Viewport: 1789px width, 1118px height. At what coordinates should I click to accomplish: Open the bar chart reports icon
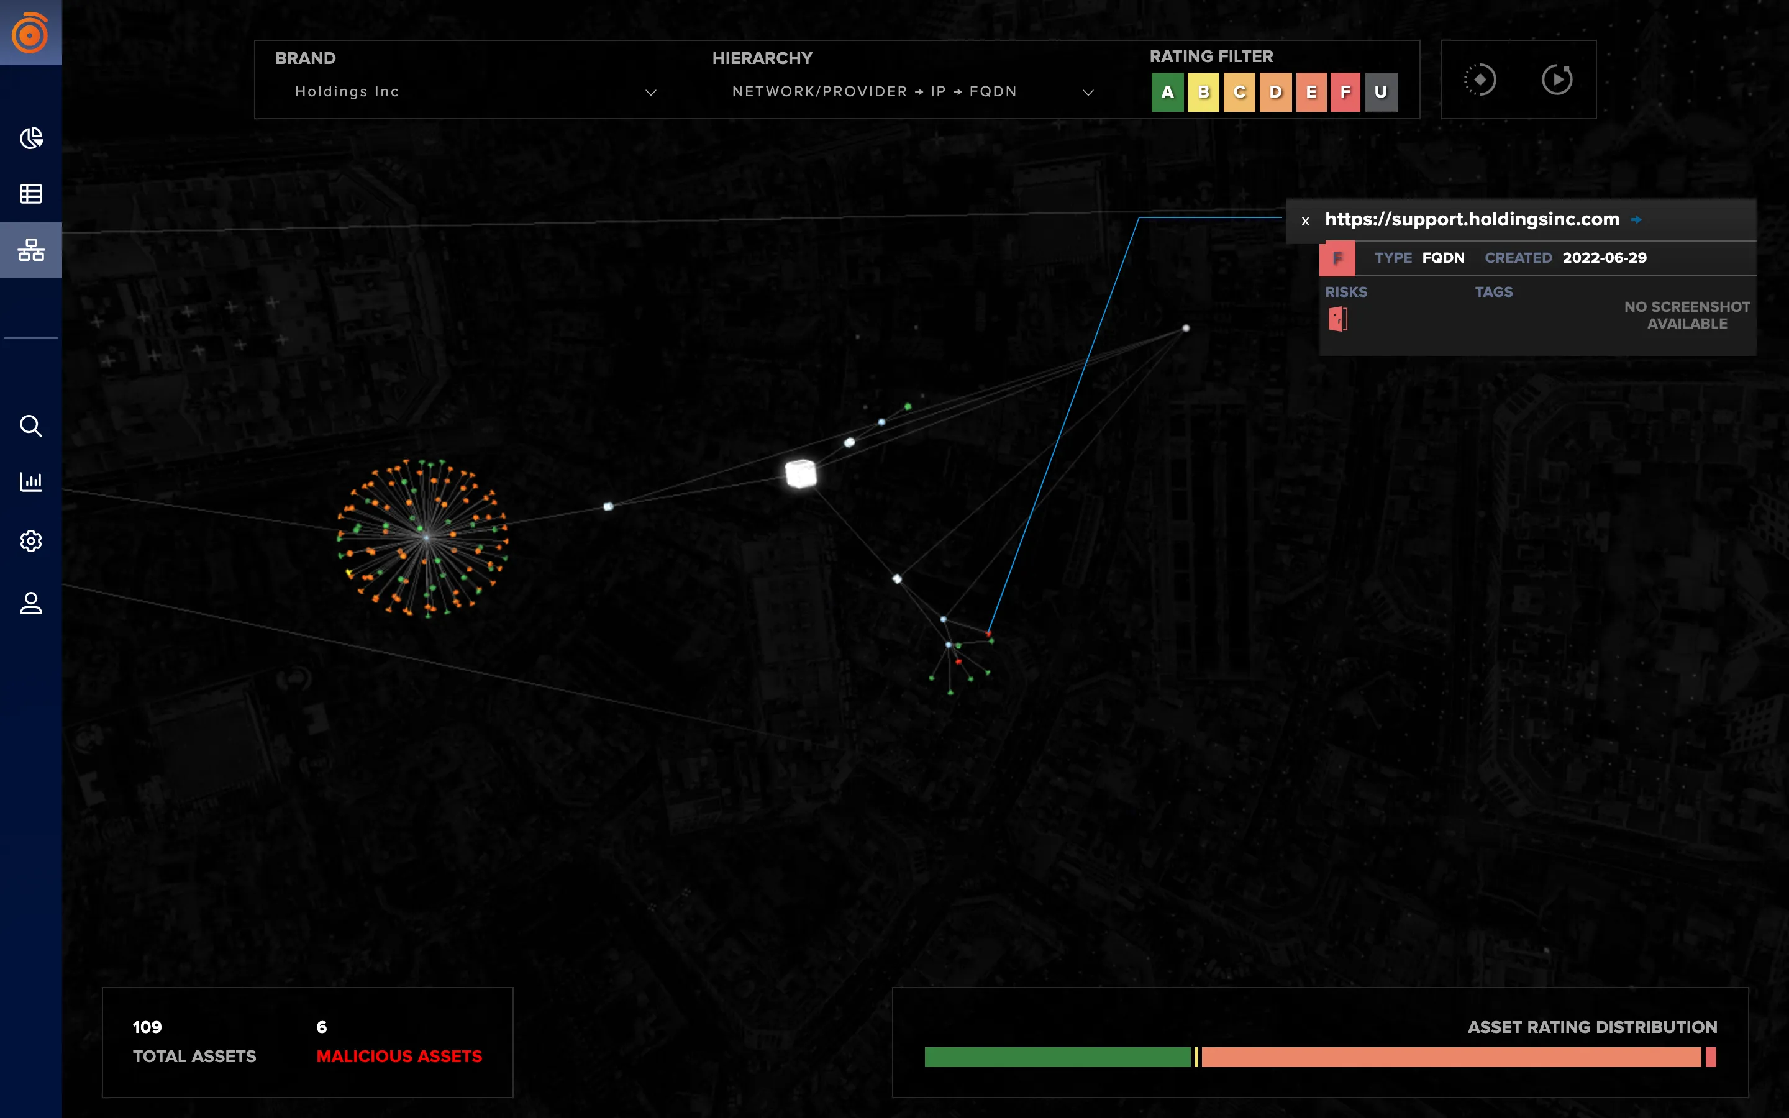coord(31,482)
